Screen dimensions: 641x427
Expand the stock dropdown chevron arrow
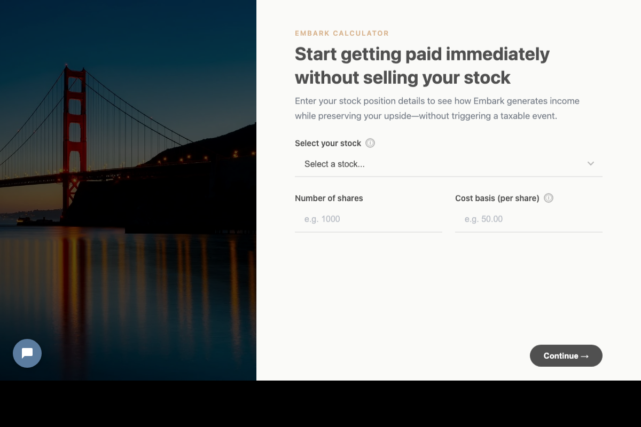tap(591, 164)
